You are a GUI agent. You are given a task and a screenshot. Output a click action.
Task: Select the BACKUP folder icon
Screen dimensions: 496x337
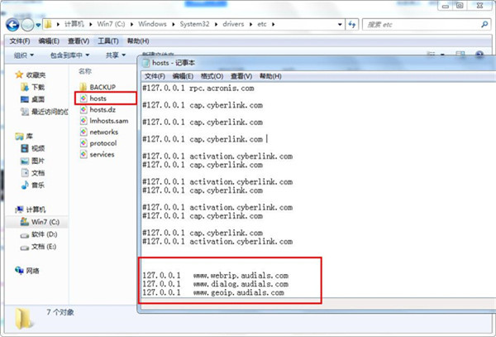tap(83, 87)
